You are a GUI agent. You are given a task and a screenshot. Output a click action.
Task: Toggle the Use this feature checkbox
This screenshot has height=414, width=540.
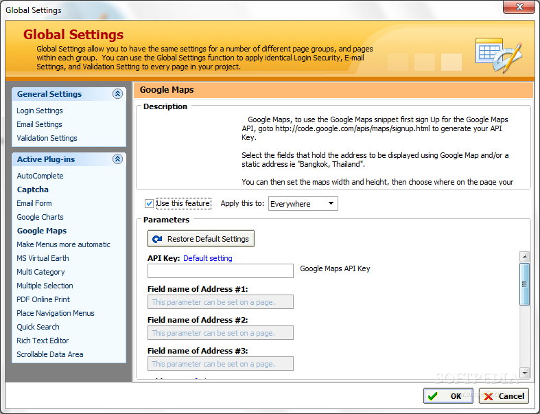(x=149, y=203)
